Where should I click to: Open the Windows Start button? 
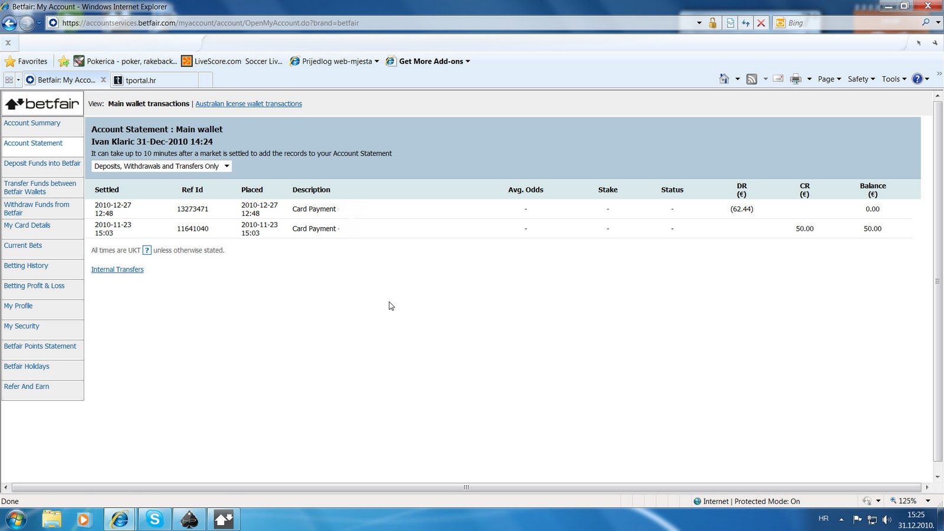point(16,520)
